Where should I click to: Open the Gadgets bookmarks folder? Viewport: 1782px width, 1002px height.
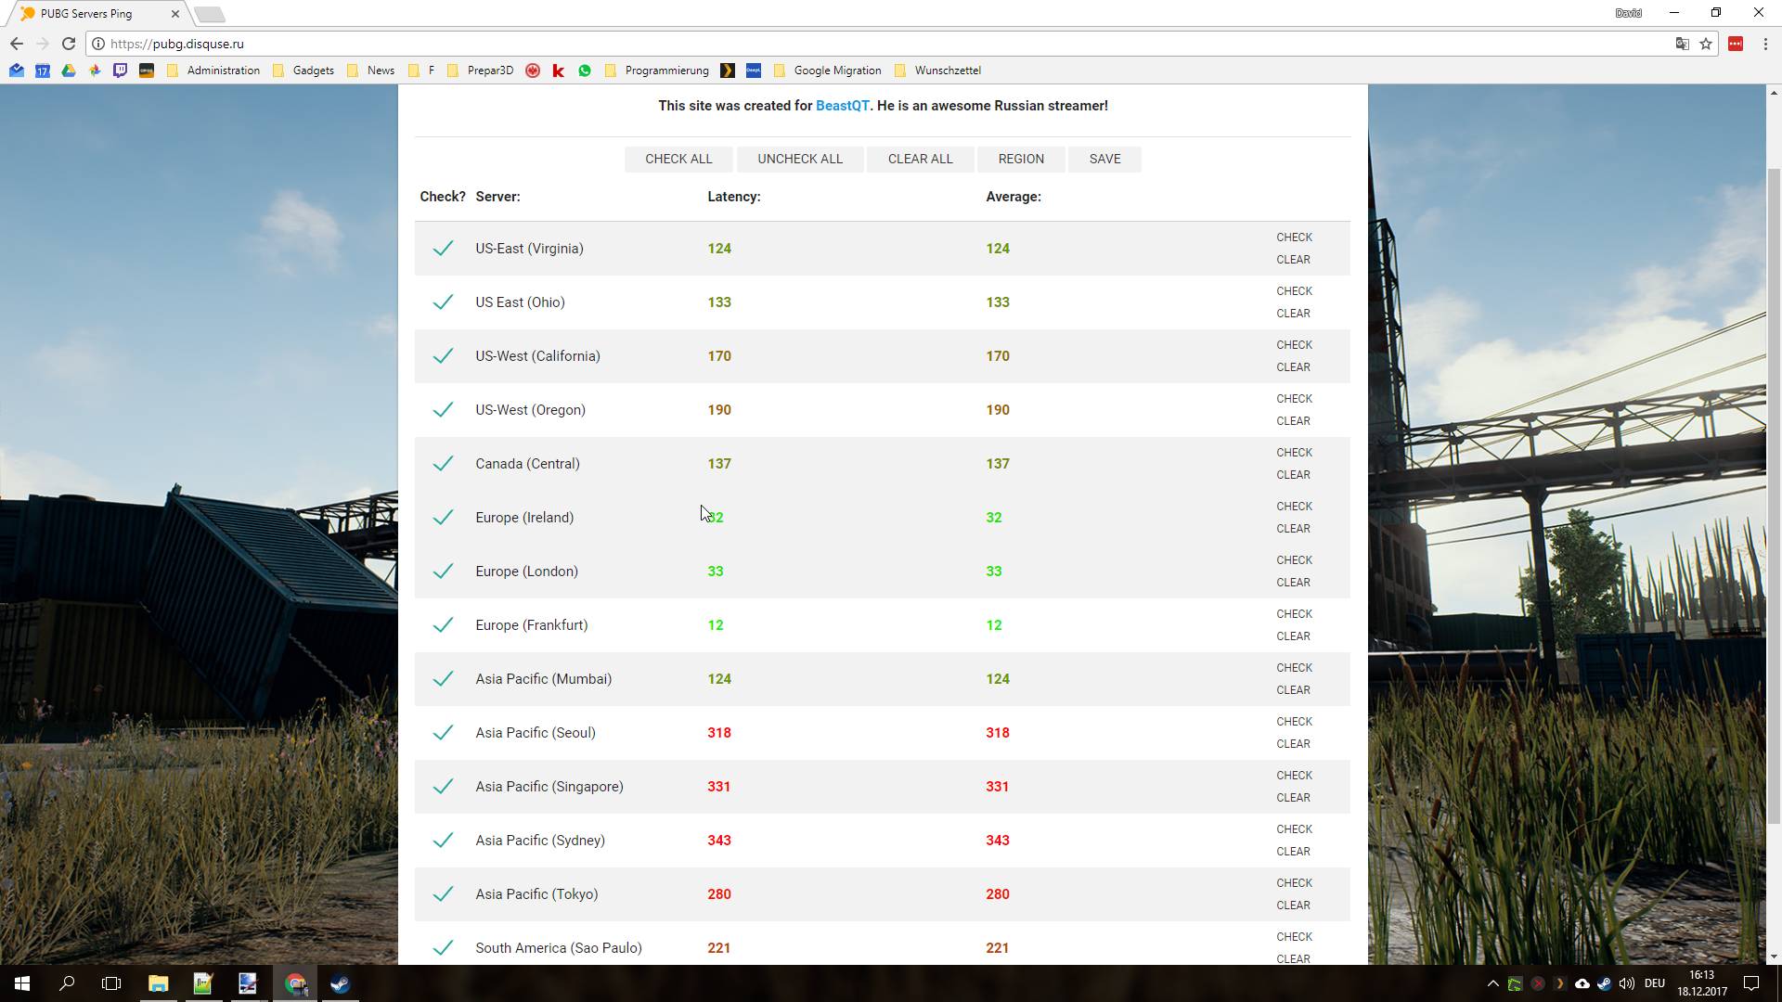(303, 71)
